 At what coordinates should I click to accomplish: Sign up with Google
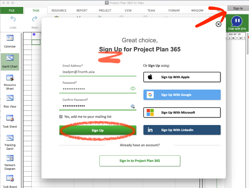click(182, 95)
